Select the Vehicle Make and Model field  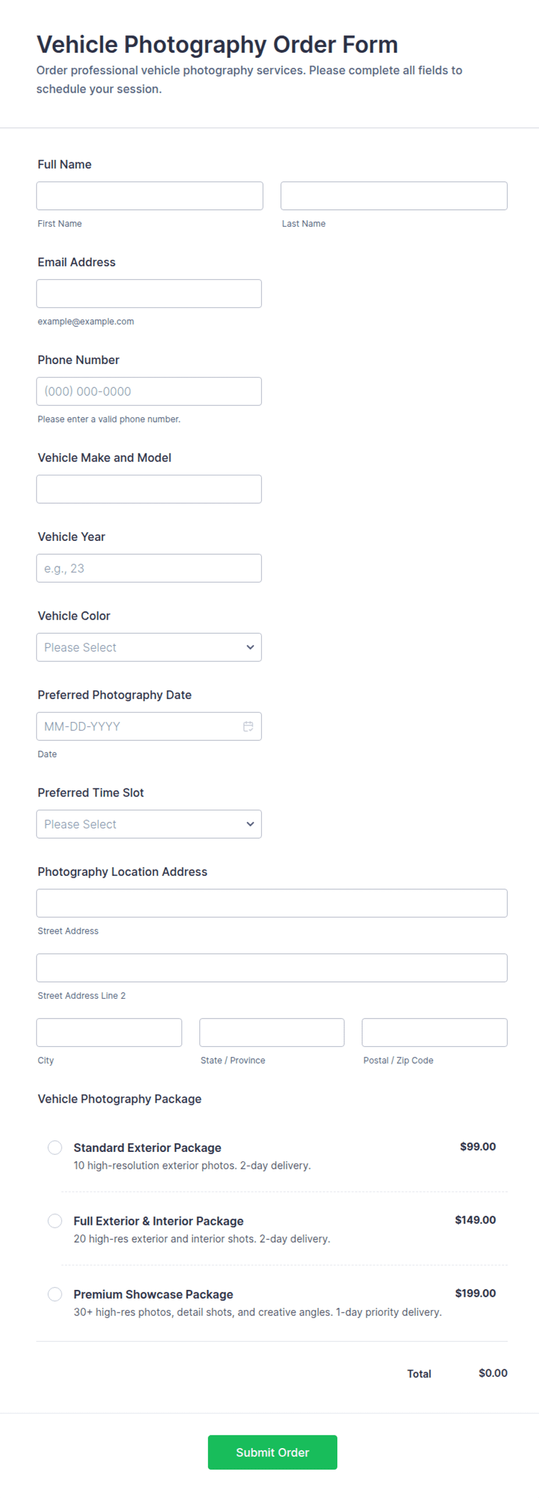click(x=149, y=489)
